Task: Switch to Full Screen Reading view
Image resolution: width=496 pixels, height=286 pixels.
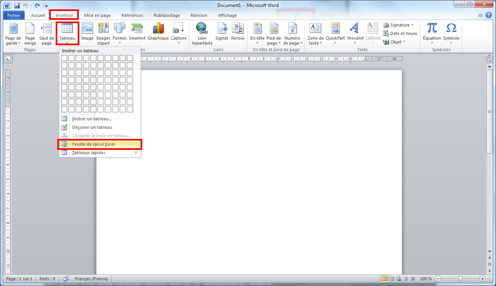Action: click(392, 279)
